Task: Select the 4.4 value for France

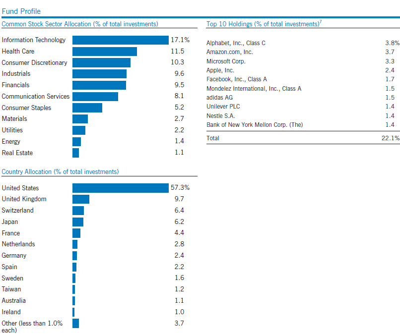Action: [179, 232]
